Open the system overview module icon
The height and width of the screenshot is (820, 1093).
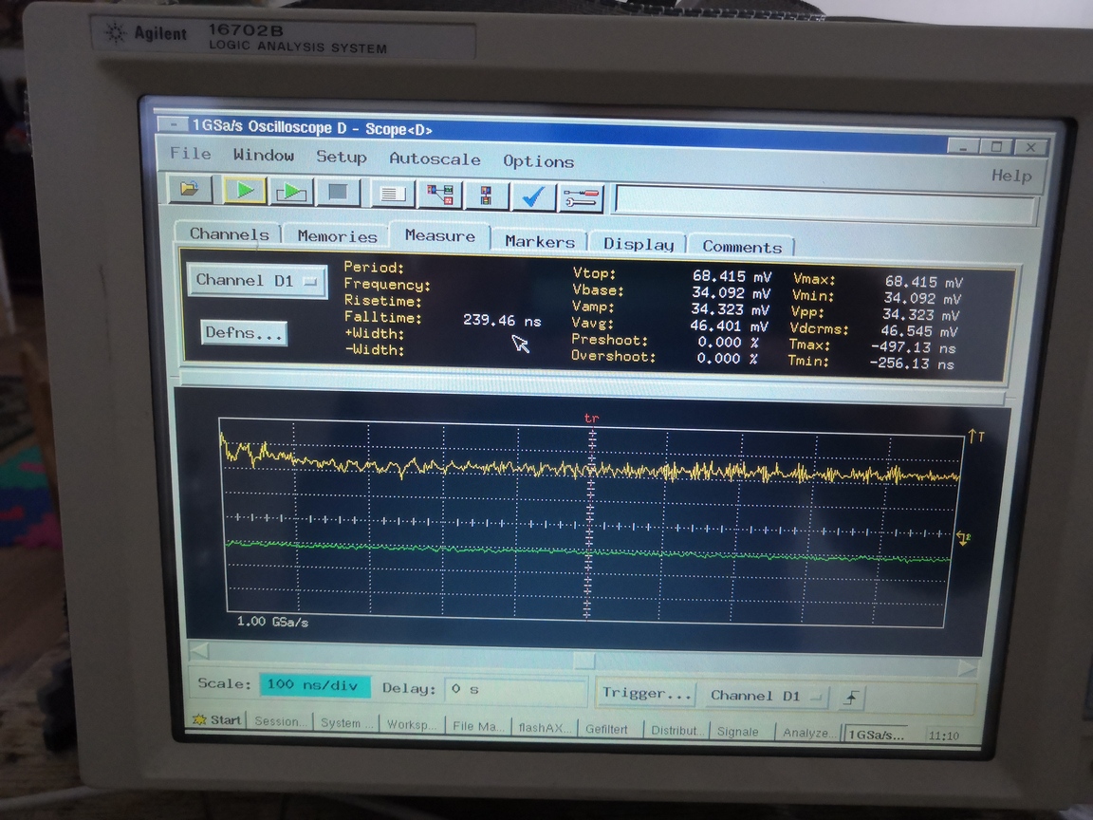(486, 196)
